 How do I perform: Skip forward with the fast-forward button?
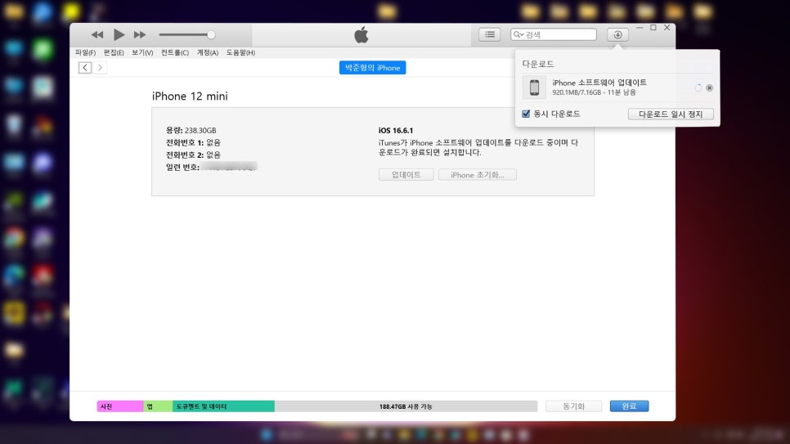[x=140, y=35]
